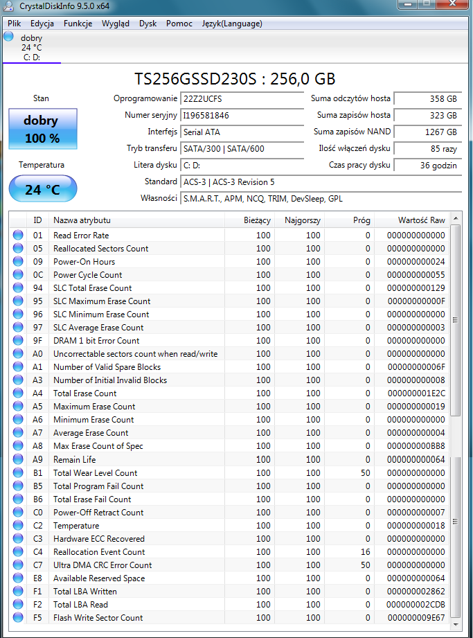Click status orb for Power-On Hours
The image size is (473, 638).
pyautogui.click(x=18, y=261)
